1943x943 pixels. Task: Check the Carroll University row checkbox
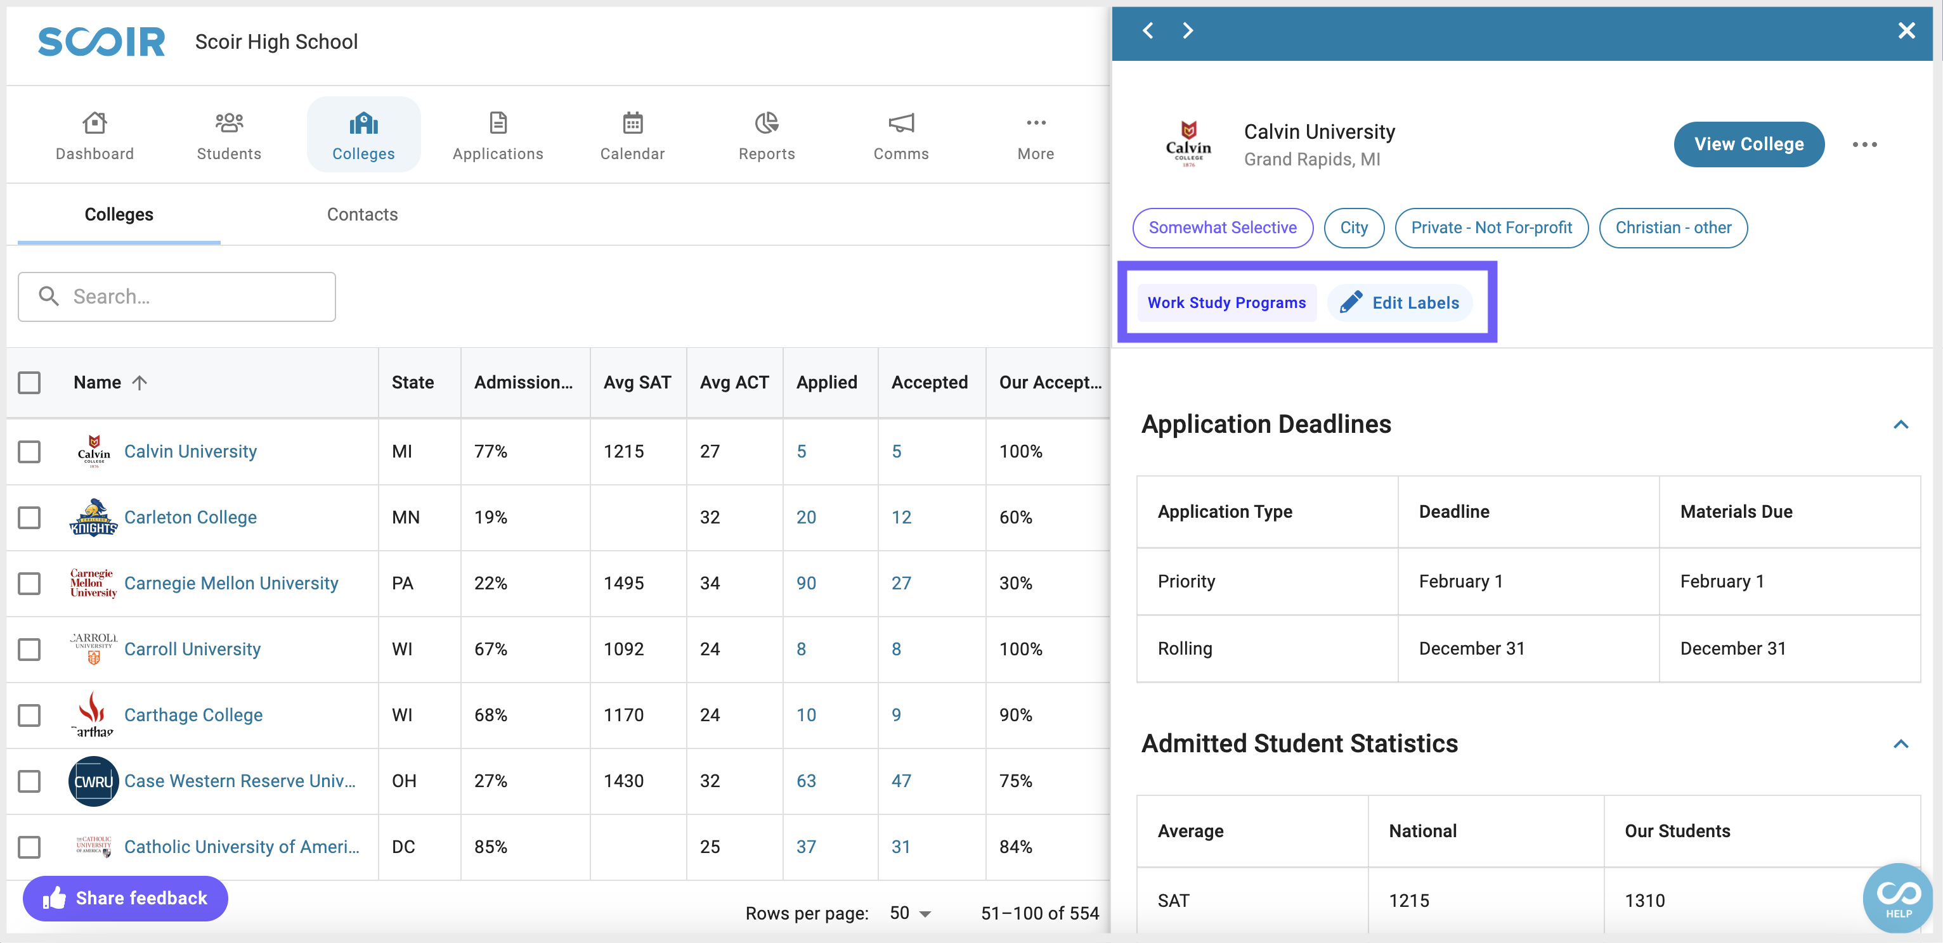[29, 649]
